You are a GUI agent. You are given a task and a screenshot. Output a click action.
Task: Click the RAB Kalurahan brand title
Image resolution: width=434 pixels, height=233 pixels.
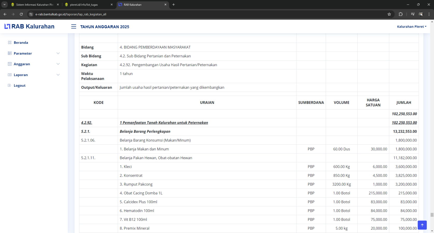tap(33, 26)
